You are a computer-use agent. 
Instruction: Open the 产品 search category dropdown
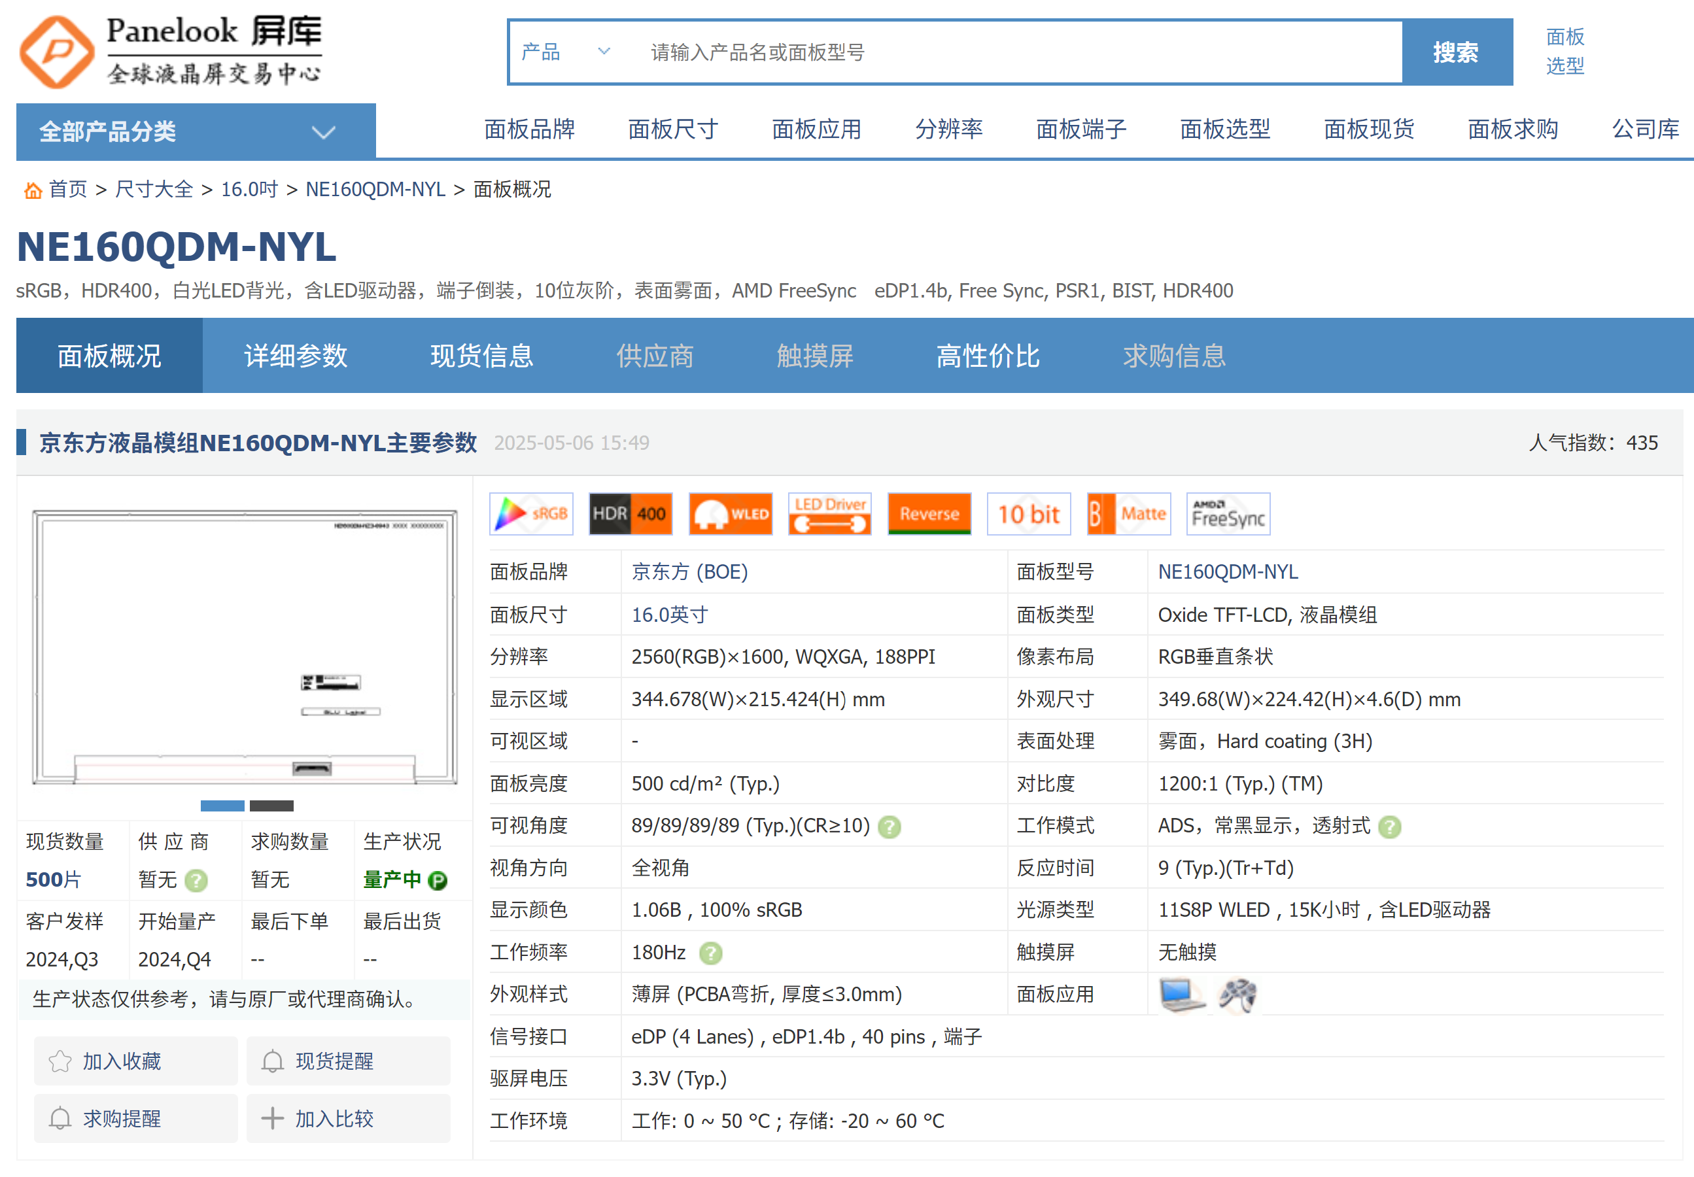[x=566, y=52]
